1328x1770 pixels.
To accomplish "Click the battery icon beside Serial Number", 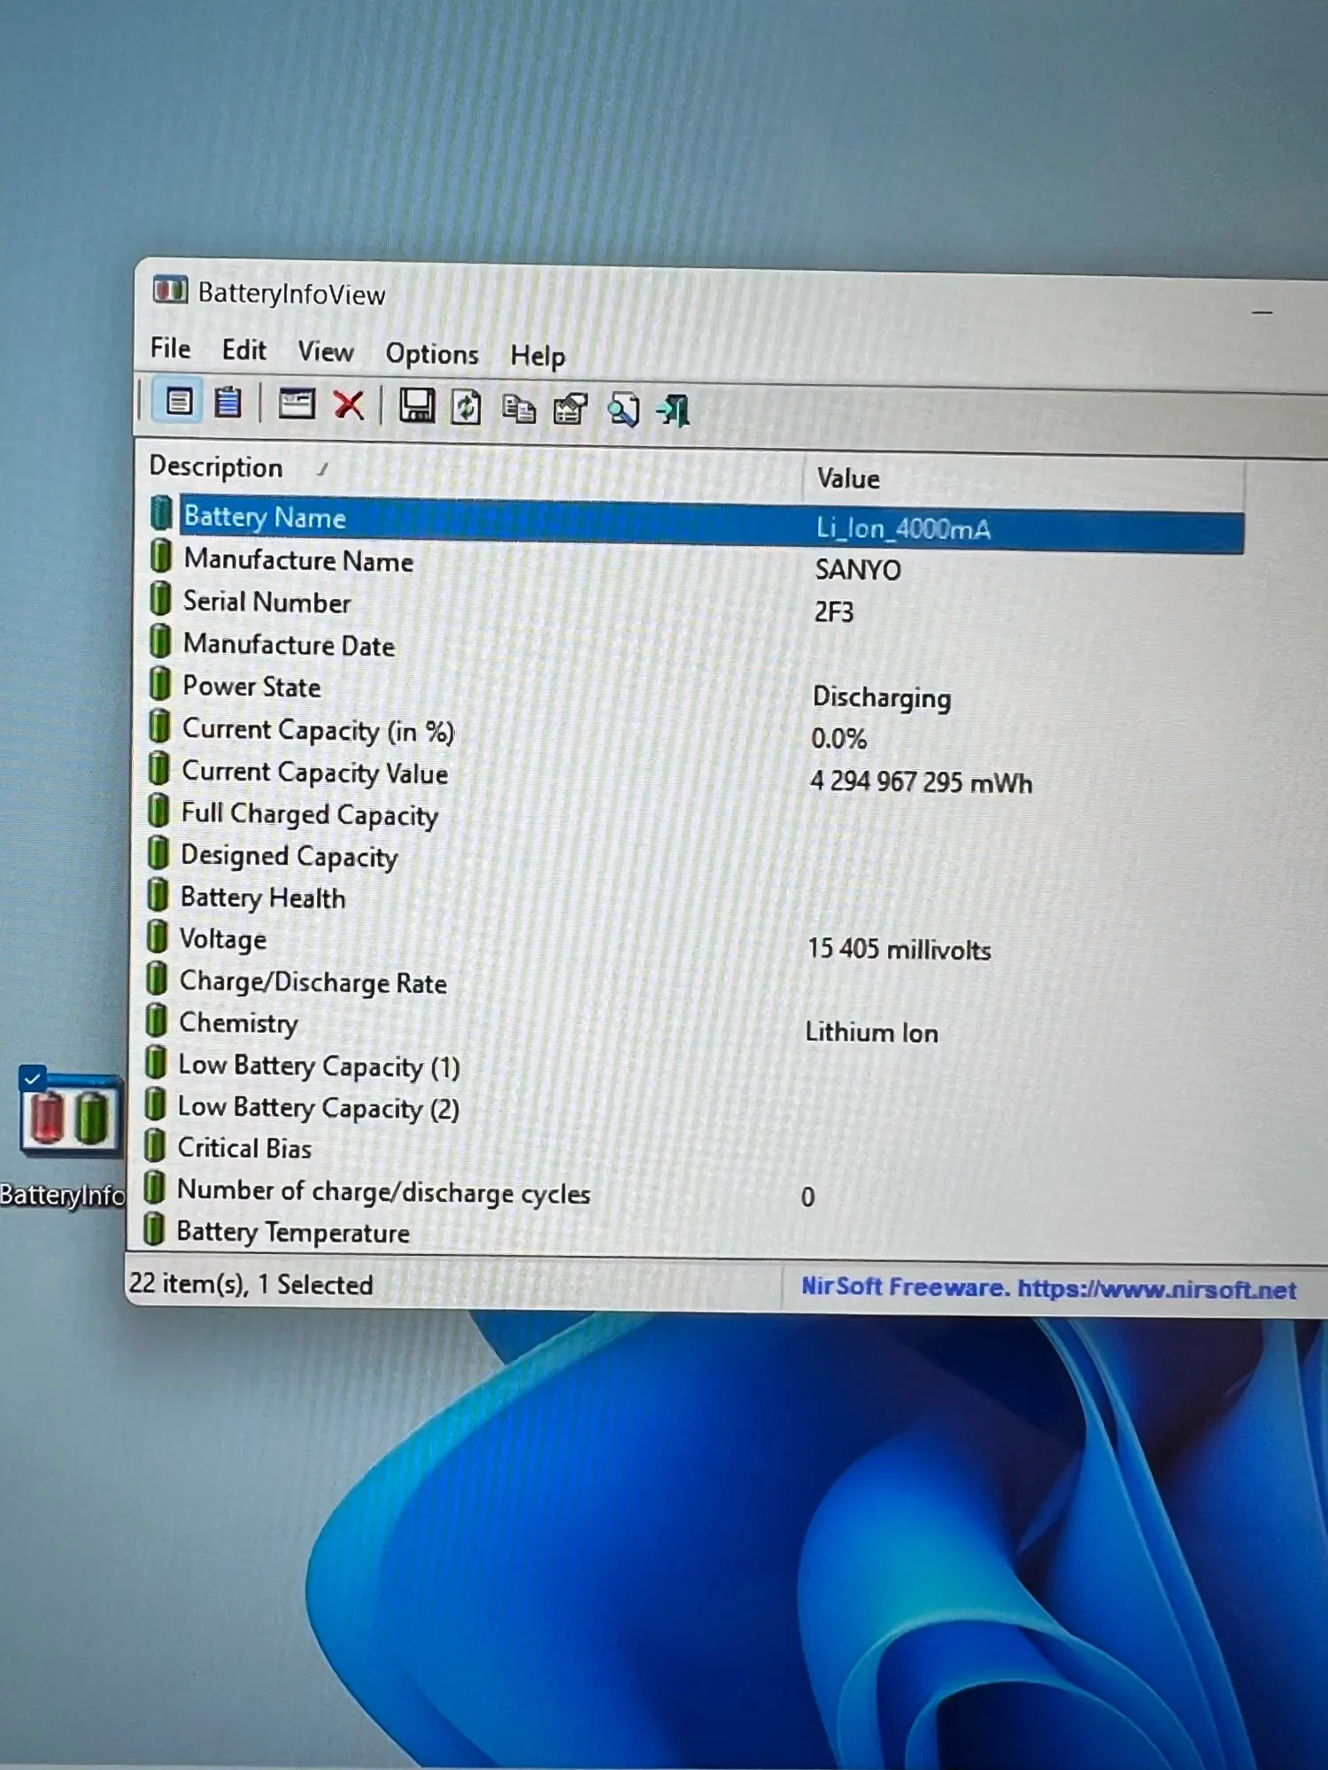I will [160, 598].
